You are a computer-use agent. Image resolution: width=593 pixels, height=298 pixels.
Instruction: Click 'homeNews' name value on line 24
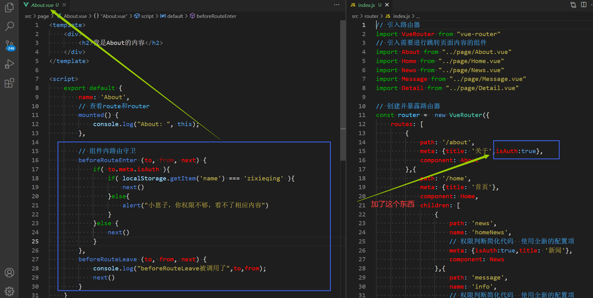point(489,232)
